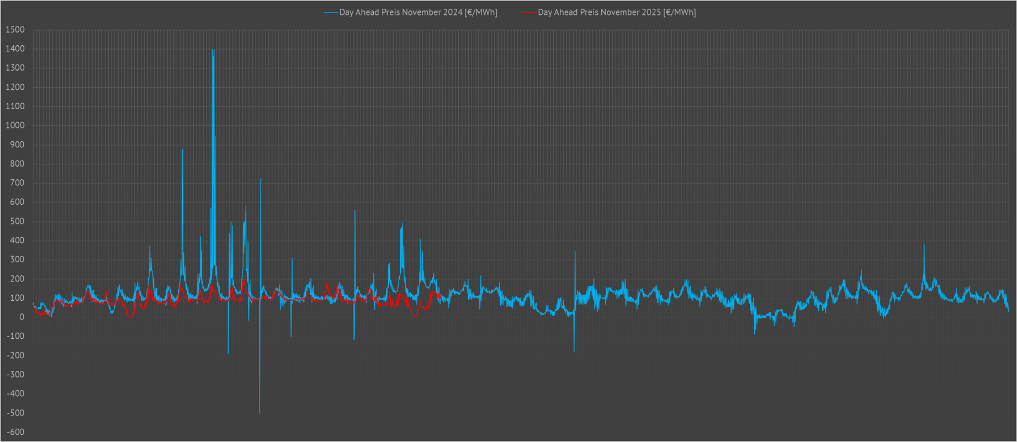
Task: Click the Day Ahead Preis November 2024 legend label
Action: 418,12
